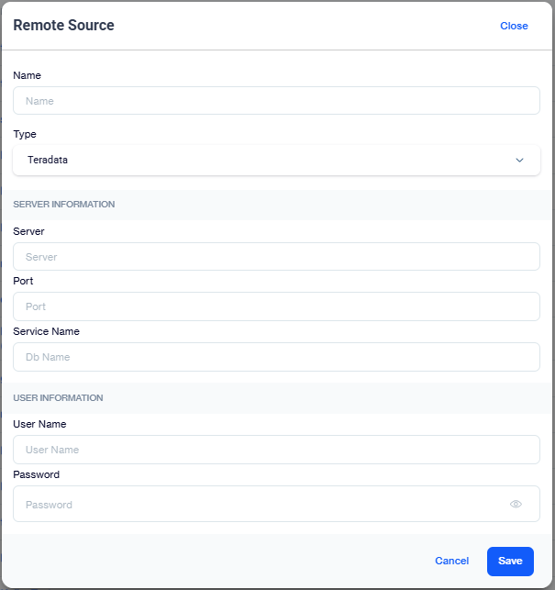Select the User Name input field

pyautogui.click(x=276, y=450)
